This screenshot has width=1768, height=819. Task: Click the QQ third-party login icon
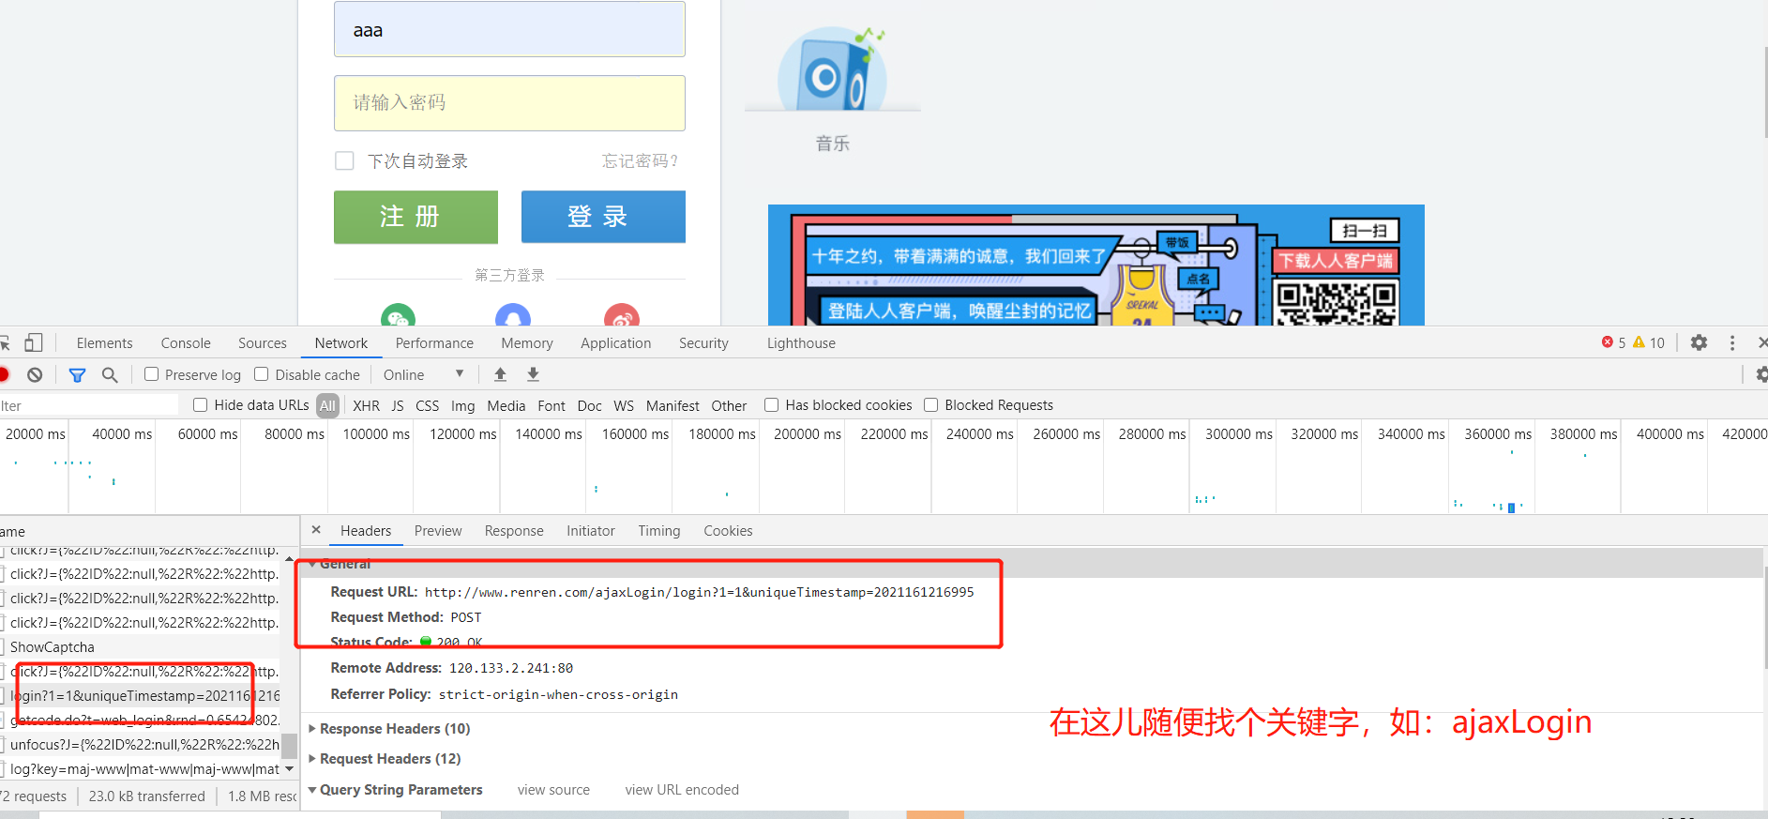[x=512, y=315]
